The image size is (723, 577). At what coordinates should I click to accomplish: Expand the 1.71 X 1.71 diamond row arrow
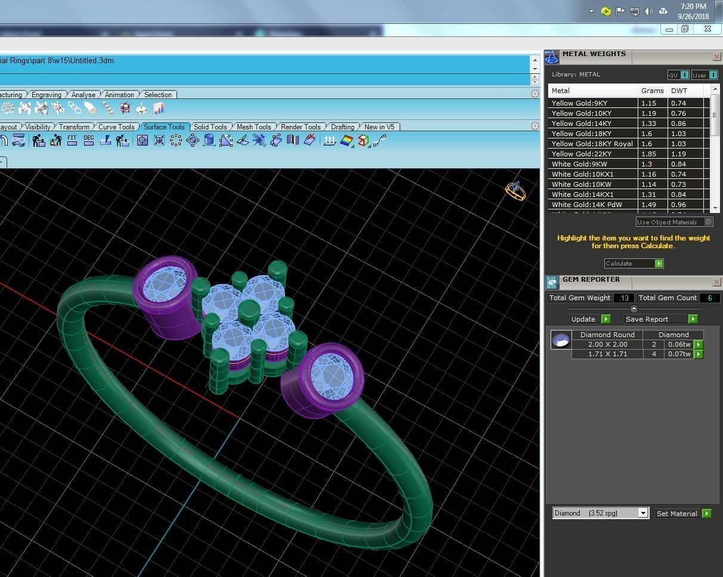click(x=699, y=354)
